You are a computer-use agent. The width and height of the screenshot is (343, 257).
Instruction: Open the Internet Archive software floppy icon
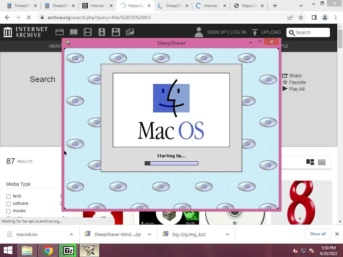click(x=116, y=32)
